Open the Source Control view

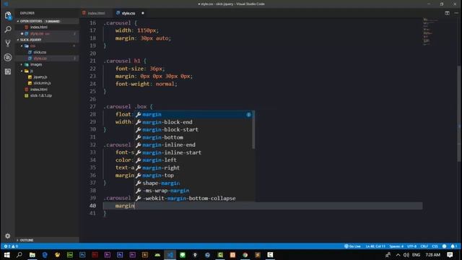pos(8,43)
